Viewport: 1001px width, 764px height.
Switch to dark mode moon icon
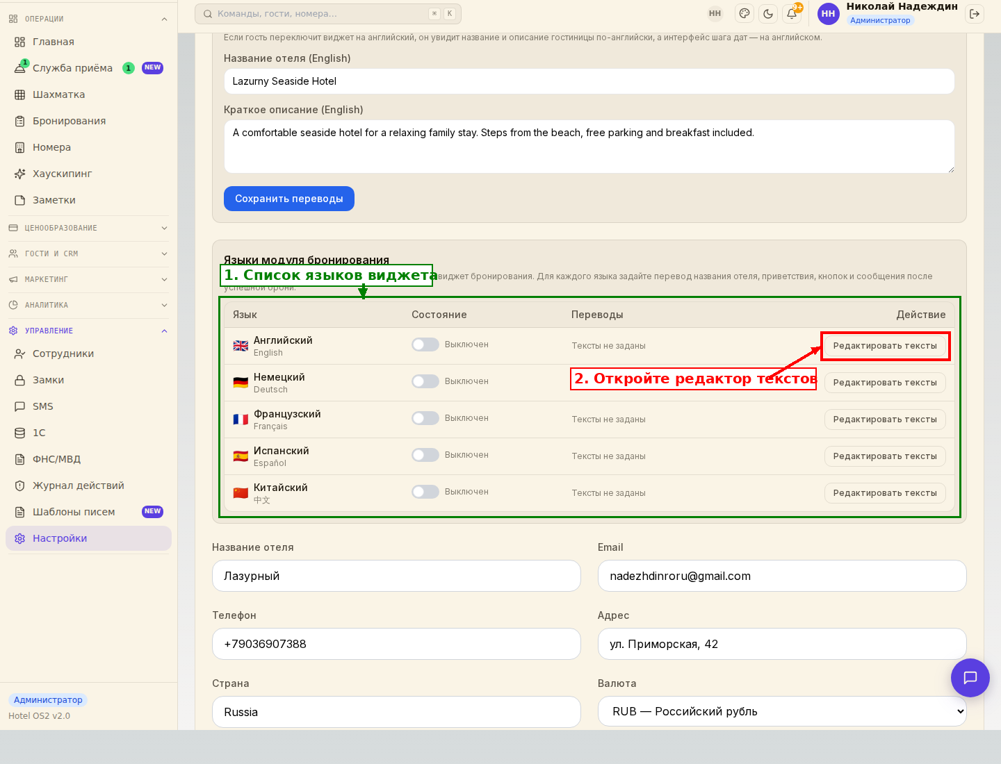pyautogui.click(x=768, y=13)
